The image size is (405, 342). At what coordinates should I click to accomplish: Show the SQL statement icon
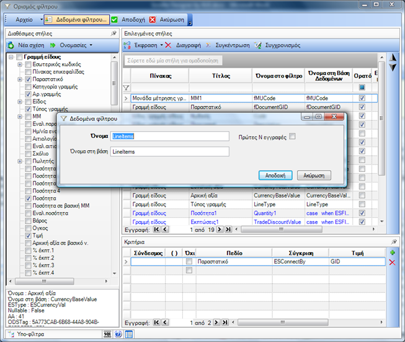(x=107, y=334)
